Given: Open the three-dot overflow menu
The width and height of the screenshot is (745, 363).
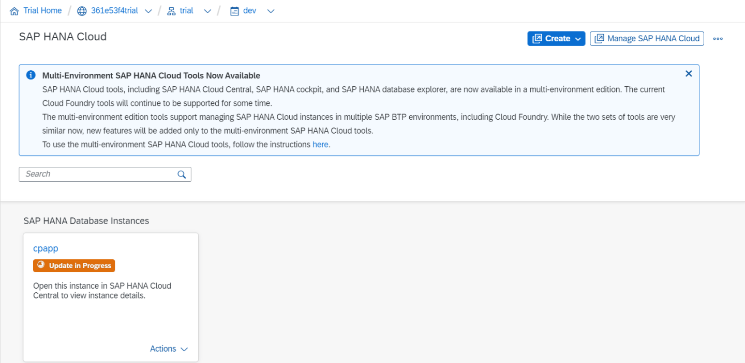Looking at the screenshot, I should [718, 39].
